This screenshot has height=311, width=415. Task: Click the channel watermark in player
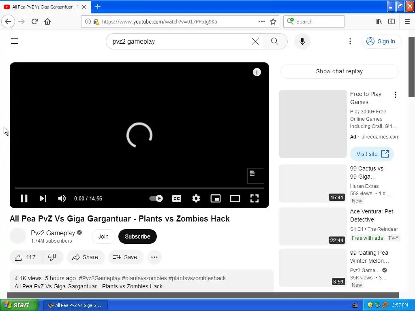click(255, 176)
